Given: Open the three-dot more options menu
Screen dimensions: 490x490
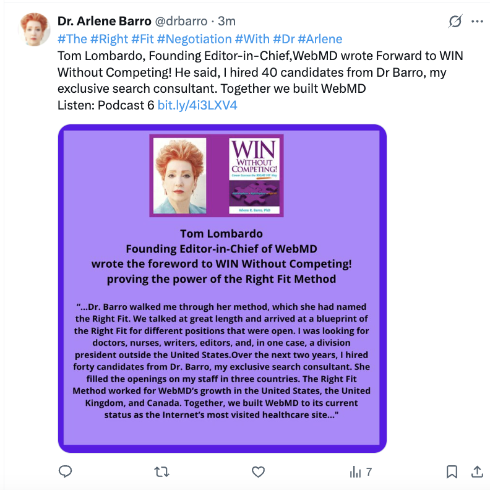Looking at the screenshot, I should pyautogui.click(x=477, y=22).
